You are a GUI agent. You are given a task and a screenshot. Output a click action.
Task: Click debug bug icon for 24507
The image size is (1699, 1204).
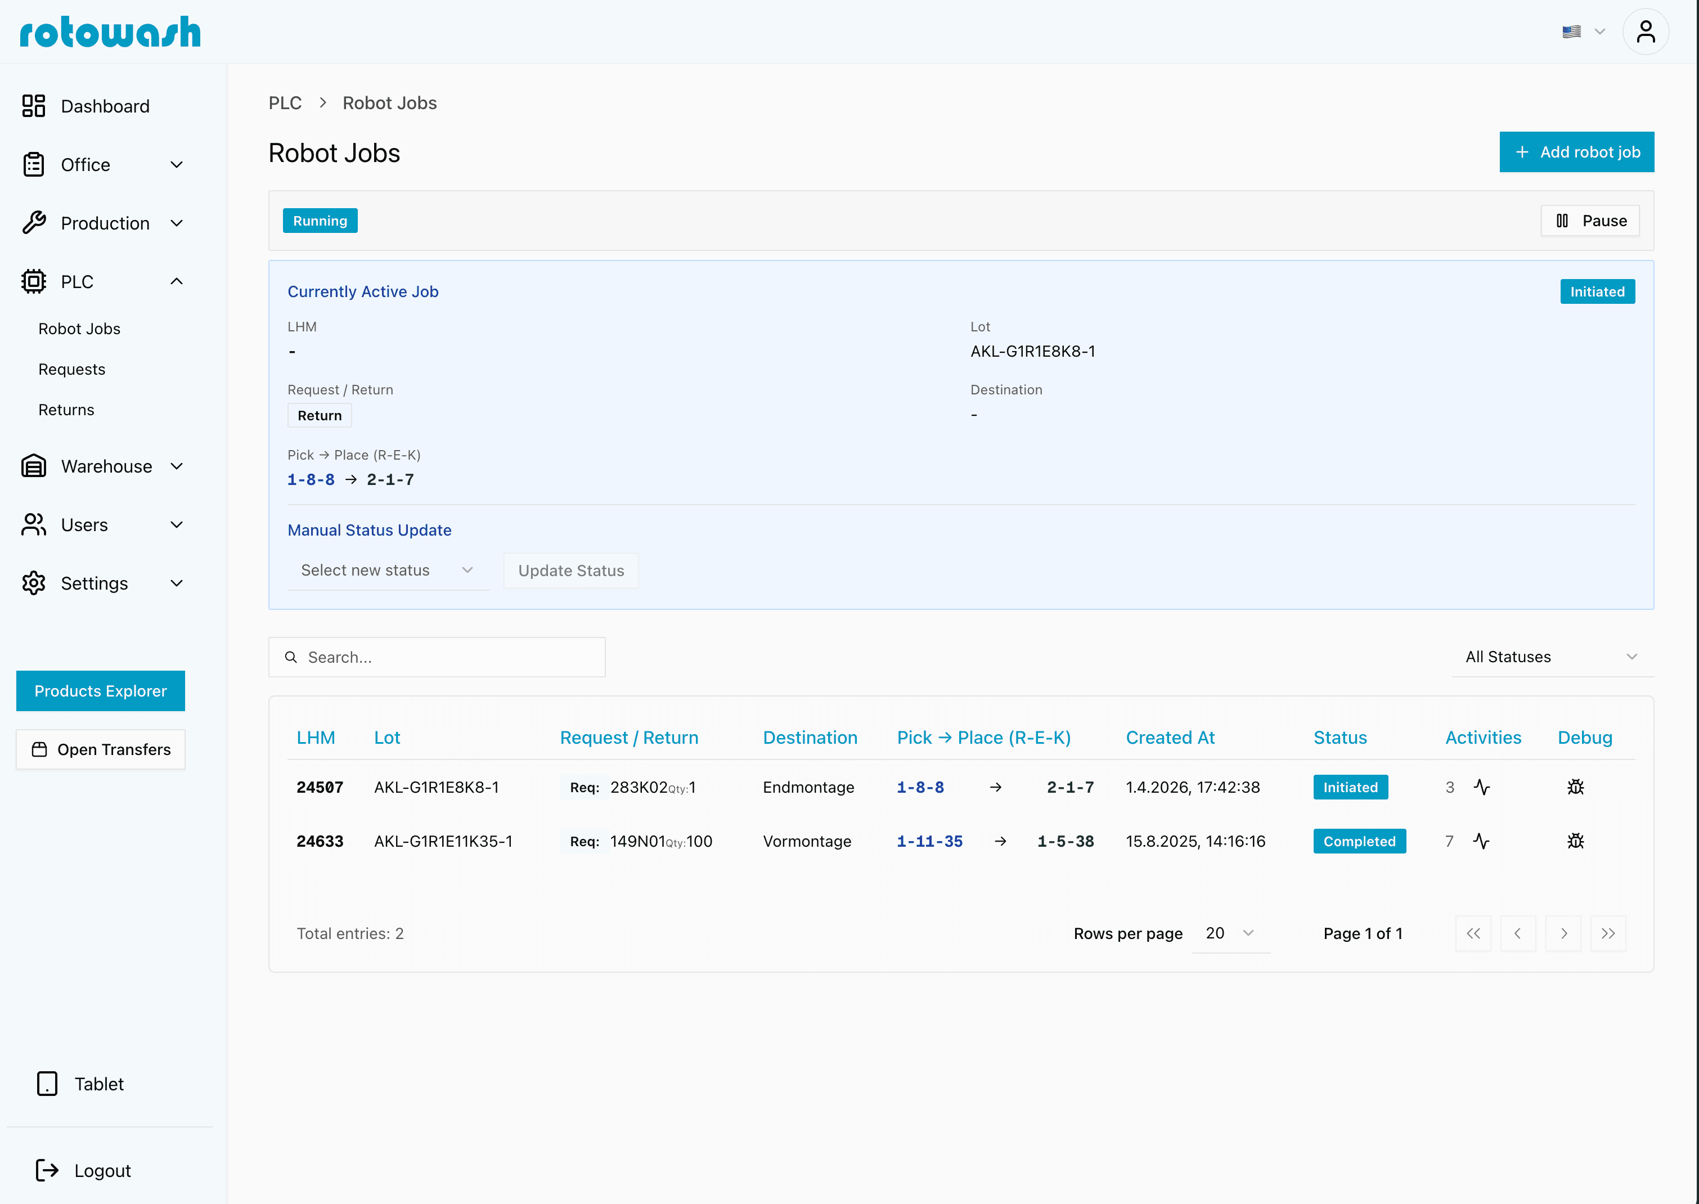click(1576, 787)
